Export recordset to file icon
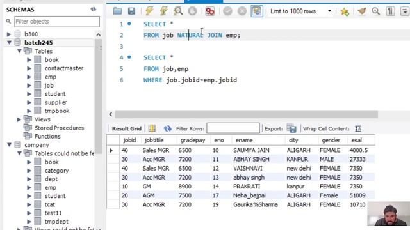This screenshot has height=230, width=410. coord(291,128)
